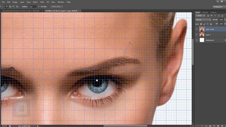Click pixel layer filter icon
Viewport: 226px width, 127px height.
coord(208,16)
